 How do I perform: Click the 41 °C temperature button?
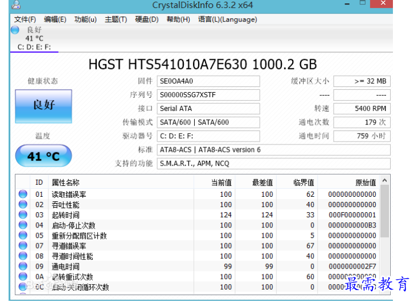point(44,156)
